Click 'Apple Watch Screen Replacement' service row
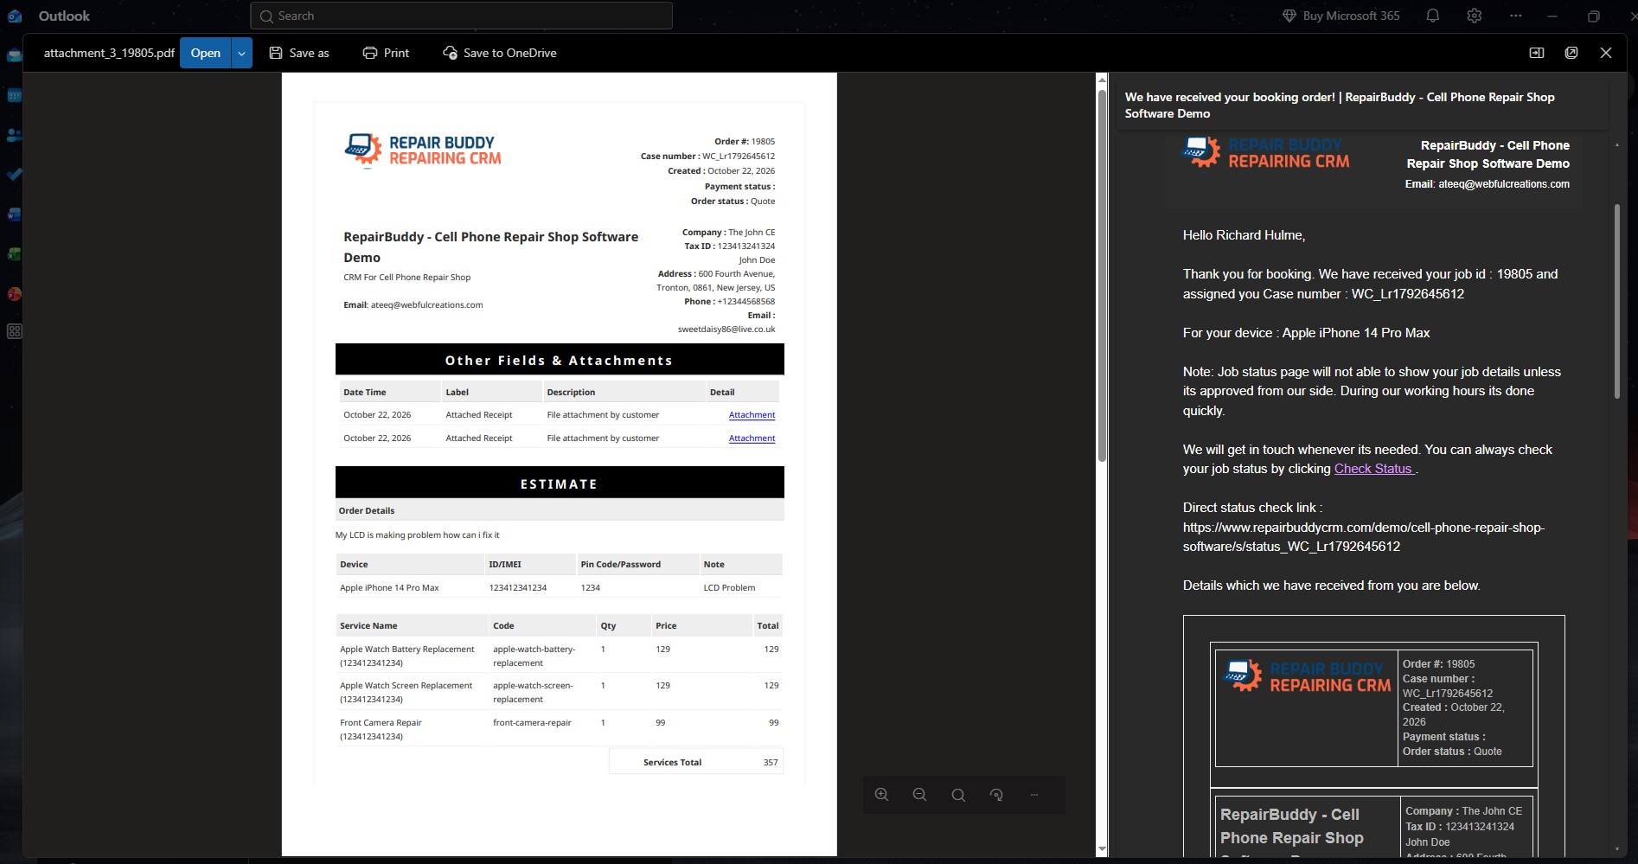 (x=560, y=692)
